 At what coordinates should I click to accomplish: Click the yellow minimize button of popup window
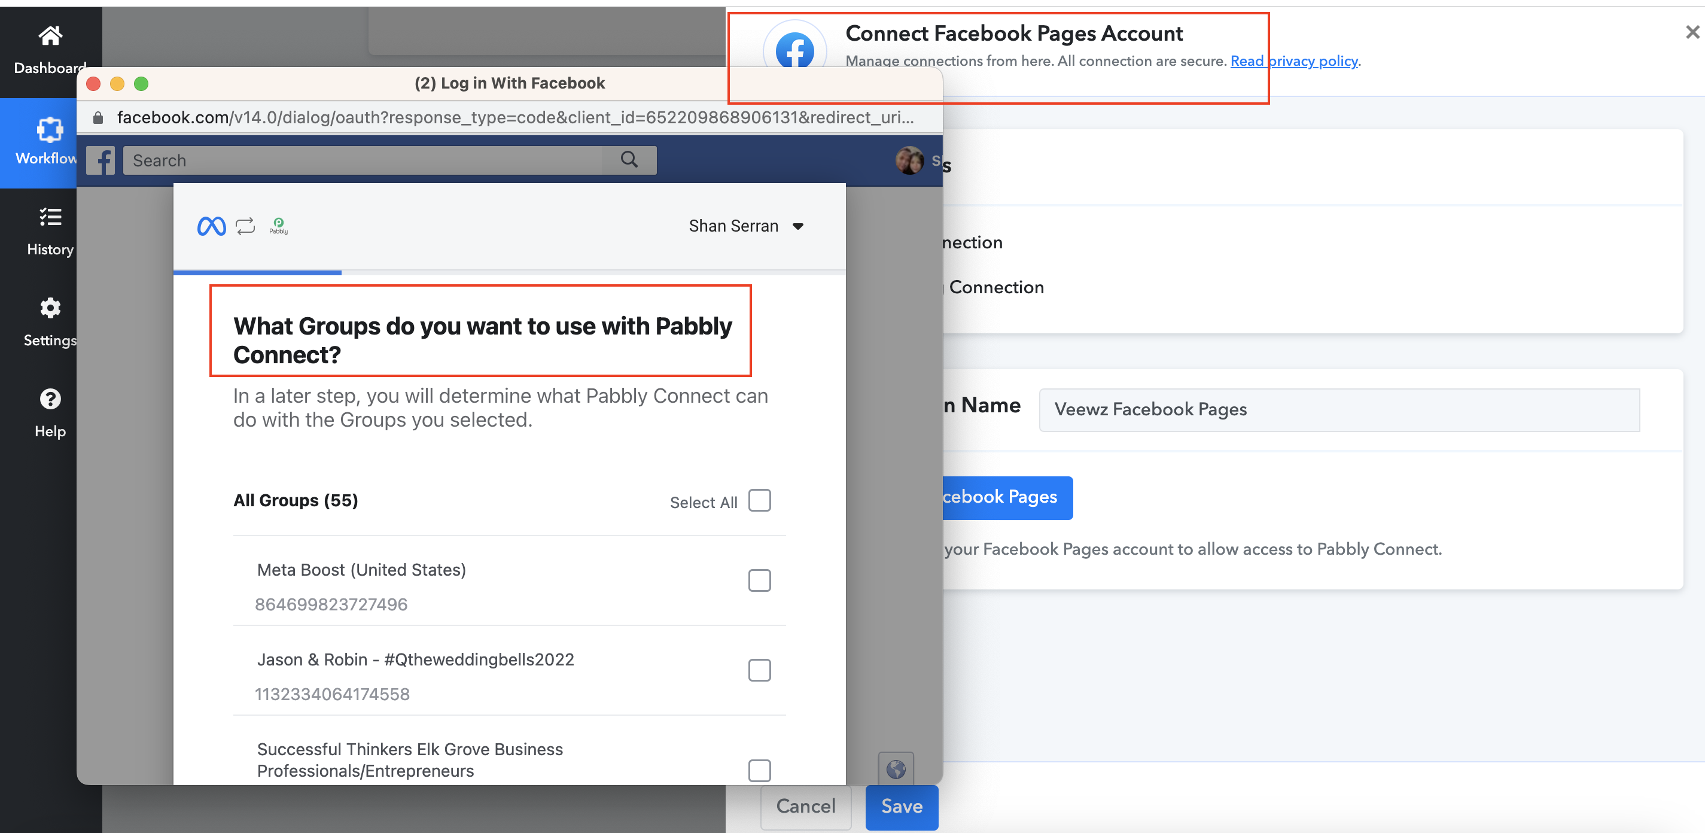tap(117, 83)
